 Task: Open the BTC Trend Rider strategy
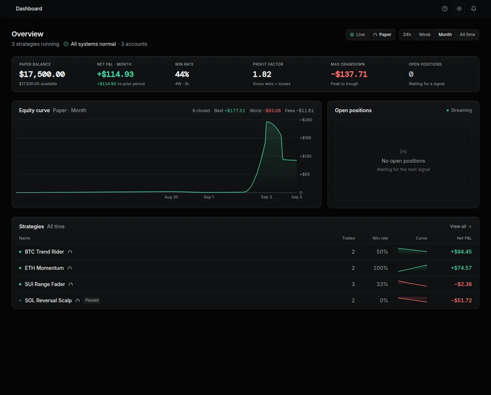(245, 252)
